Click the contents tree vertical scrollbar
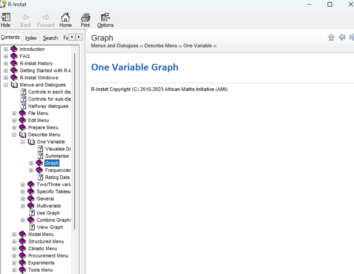This screenshot has height=274, width=354. [74, 141]
